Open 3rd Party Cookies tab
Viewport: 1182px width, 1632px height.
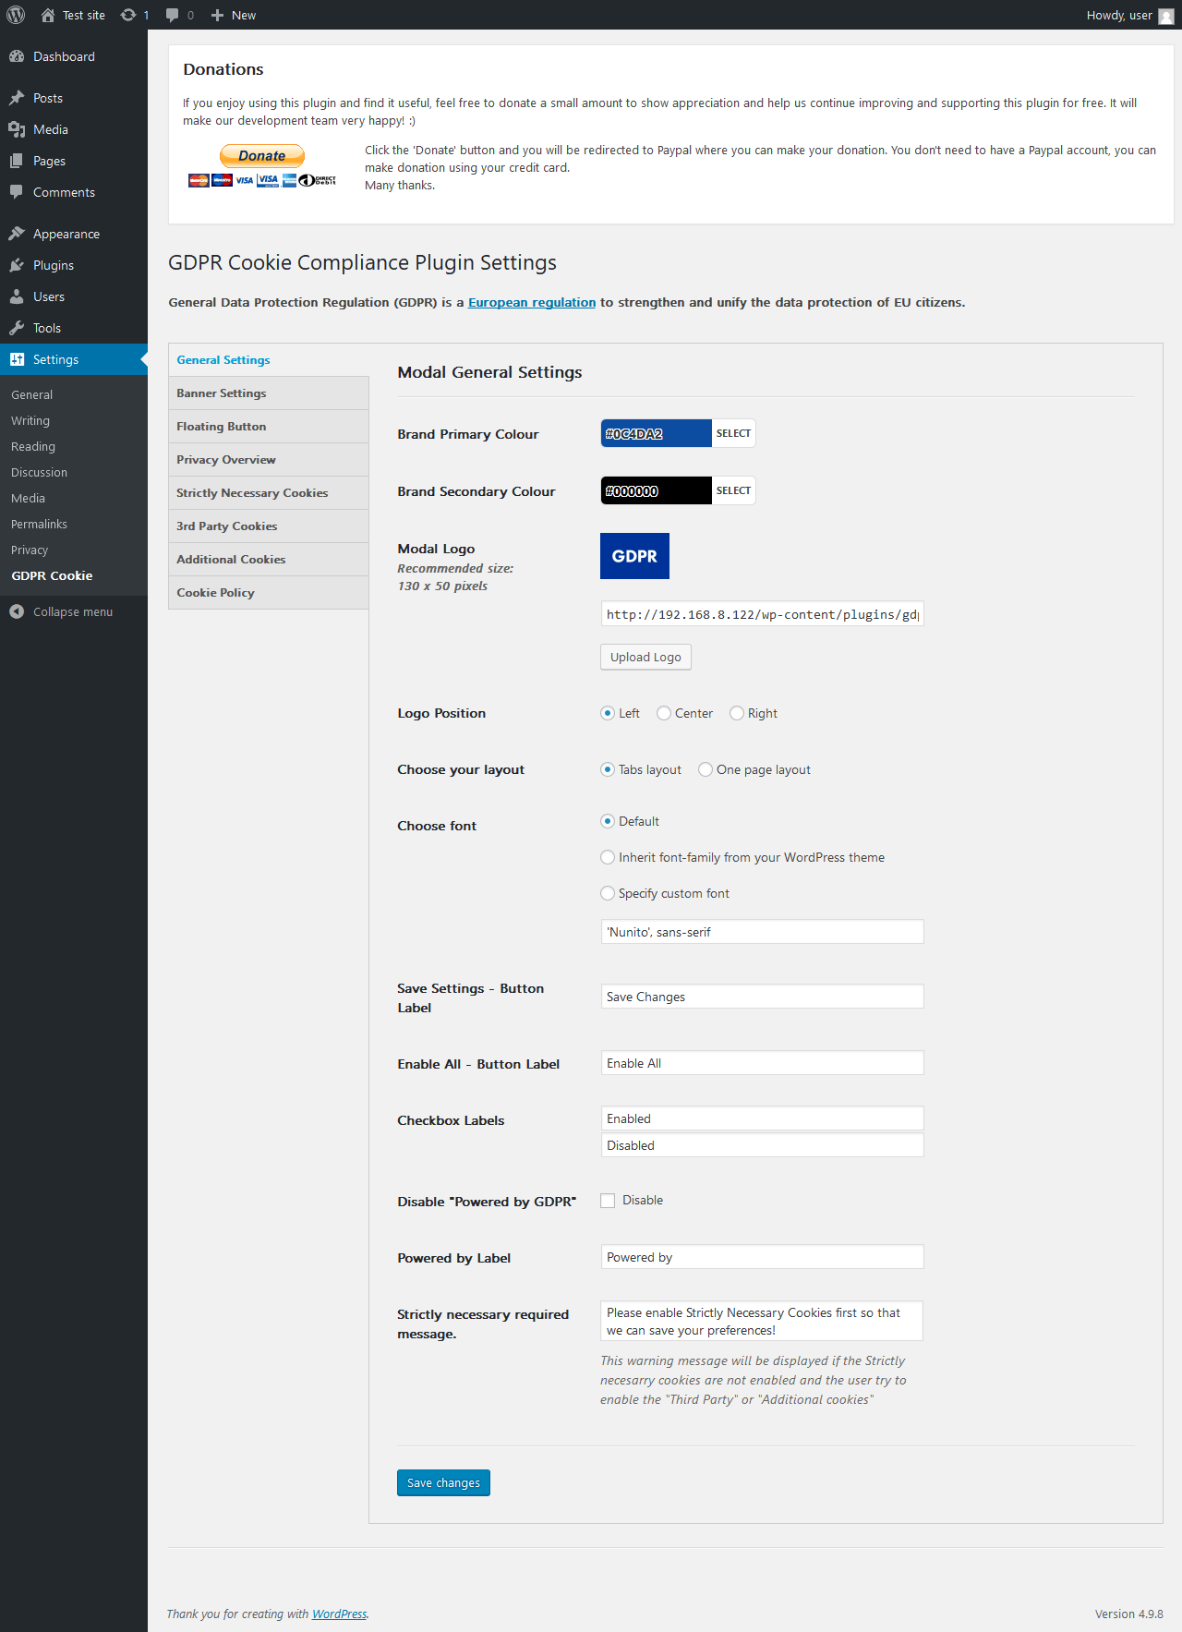point(269,526)
